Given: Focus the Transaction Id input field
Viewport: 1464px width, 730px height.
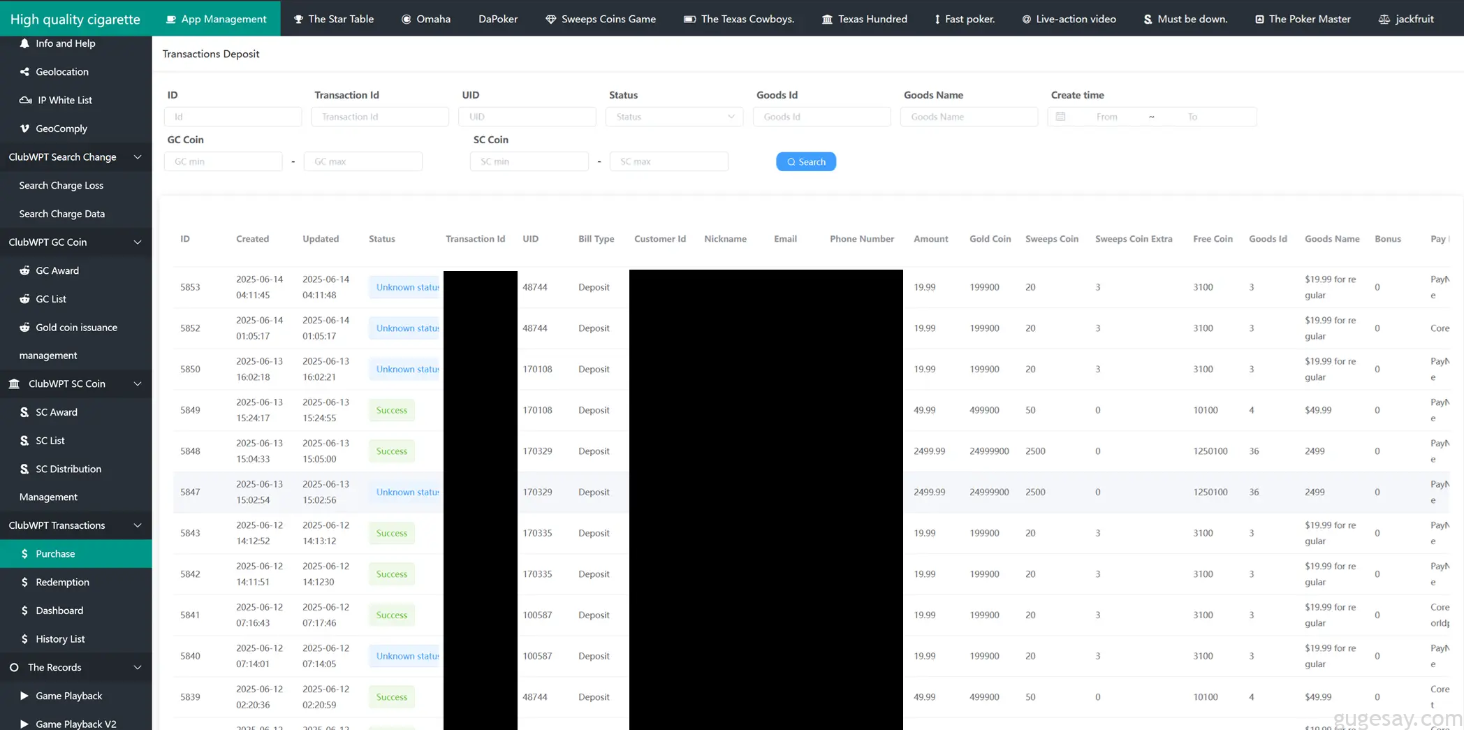Looking at the screenshot, I should coord(380,117).
